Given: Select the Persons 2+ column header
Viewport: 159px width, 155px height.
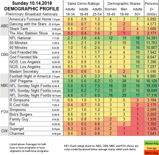Looking at the screenshot, I should click(151, 9).
